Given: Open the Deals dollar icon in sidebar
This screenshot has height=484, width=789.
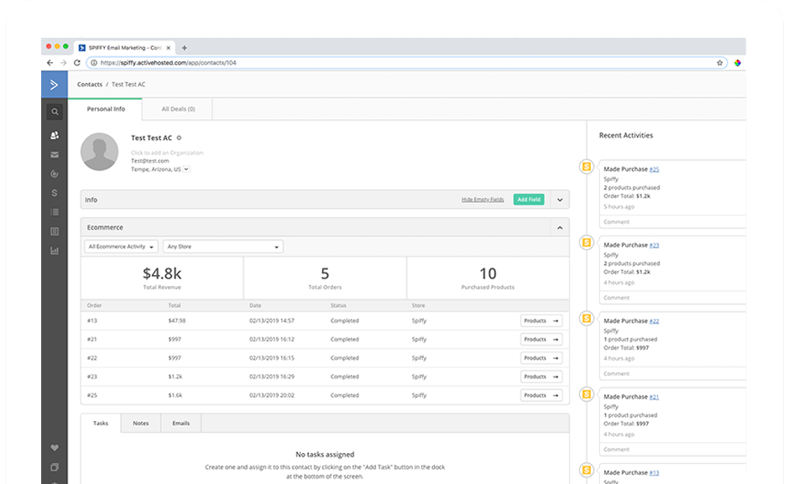Looking at the screenshot, I should (55, 193).
